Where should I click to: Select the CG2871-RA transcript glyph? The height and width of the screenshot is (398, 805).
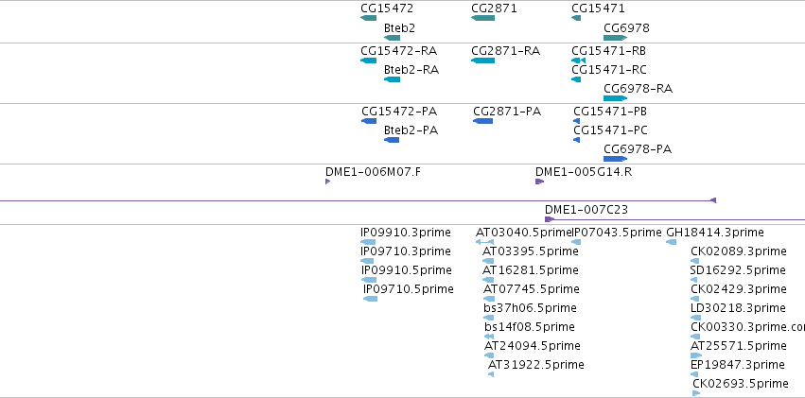[482, 61]
